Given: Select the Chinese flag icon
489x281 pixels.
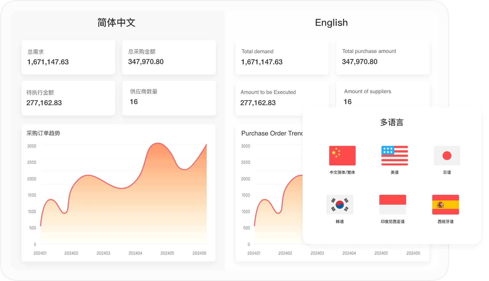Looking at the screenshot, I should [x=342, y=156].
